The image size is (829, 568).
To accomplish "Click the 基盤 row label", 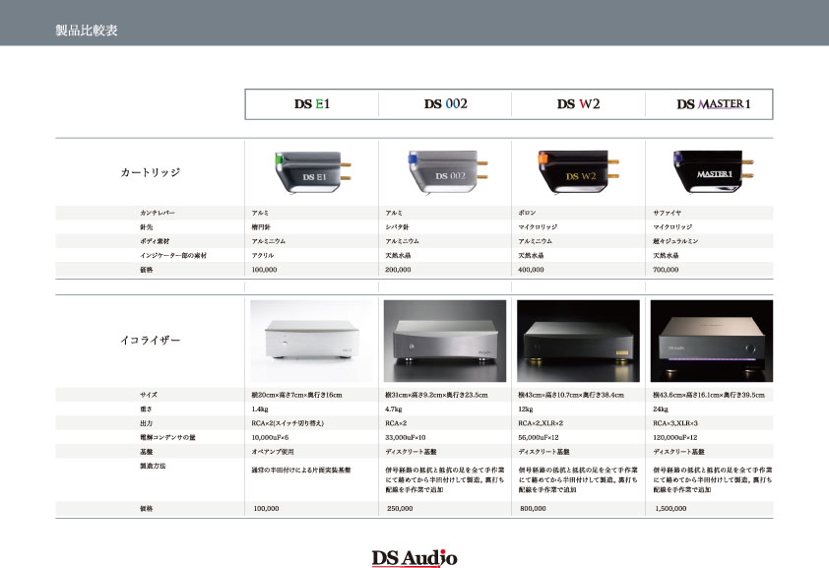I will click(147, 452).
